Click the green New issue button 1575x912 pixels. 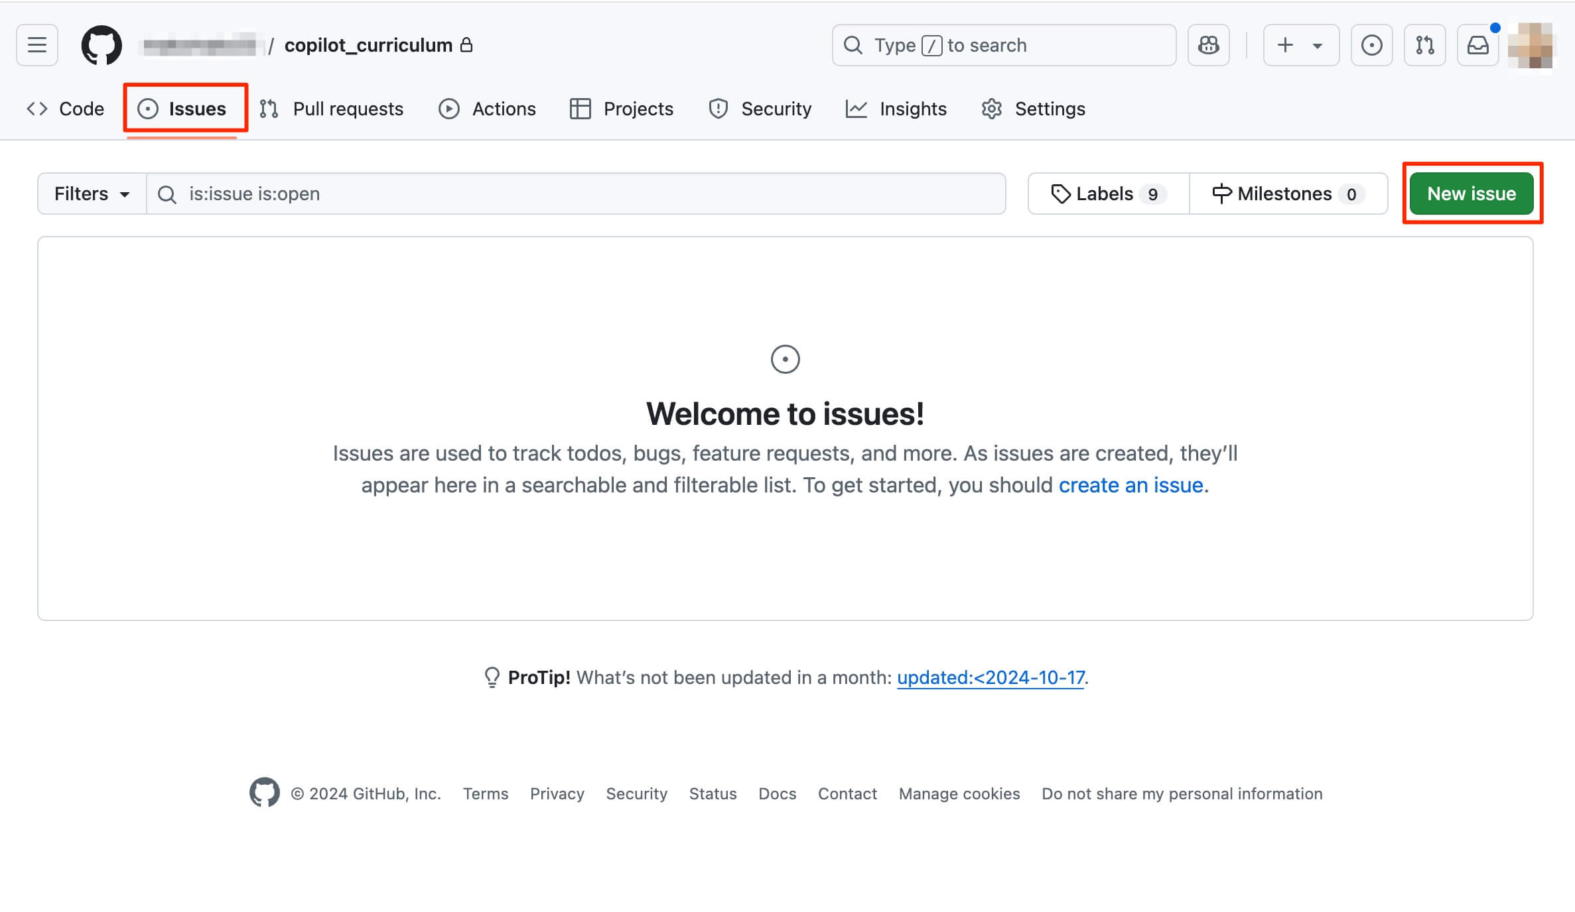point(1471,194)
